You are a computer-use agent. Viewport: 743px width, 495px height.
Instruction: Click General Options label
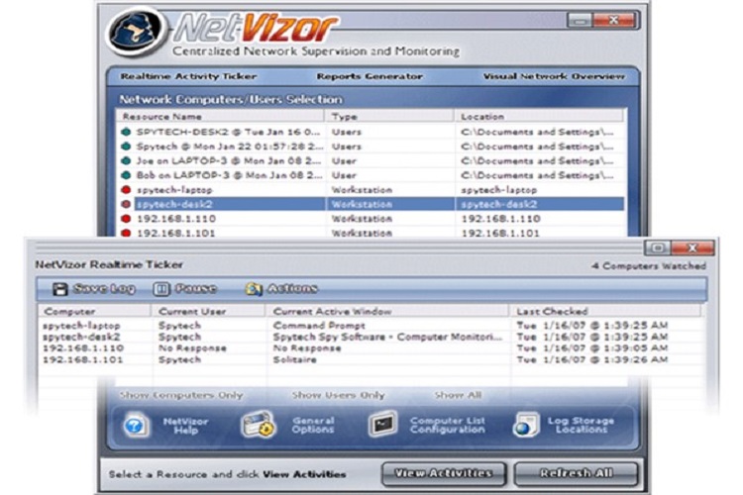pyautogui.click(x=313, y=425)
